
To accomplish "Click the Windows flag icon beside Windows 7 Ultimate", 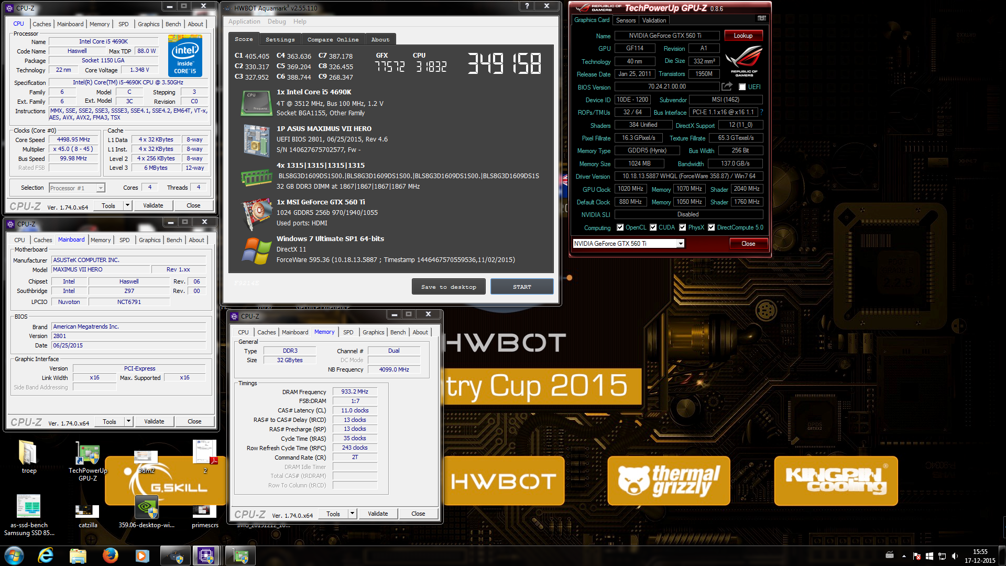I will tap(256, 251).
